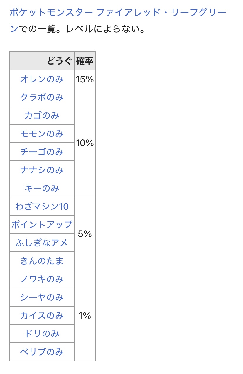Screen dimensions: 243x374
Task: Open the ポケットモンスター ファイアレッド・リーフグリーン link
Action: [x=117, y=13]
